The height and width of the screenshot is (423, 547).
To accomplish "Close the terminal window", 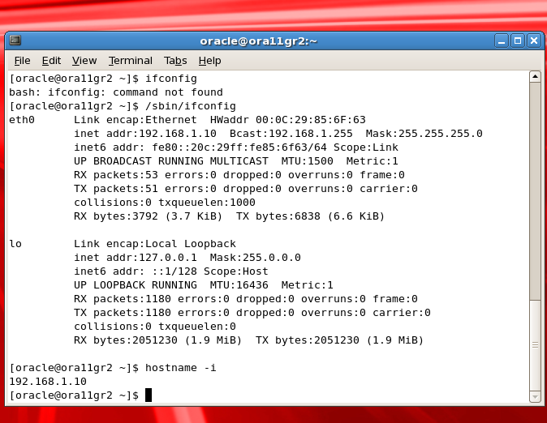I will click(534, 41).
